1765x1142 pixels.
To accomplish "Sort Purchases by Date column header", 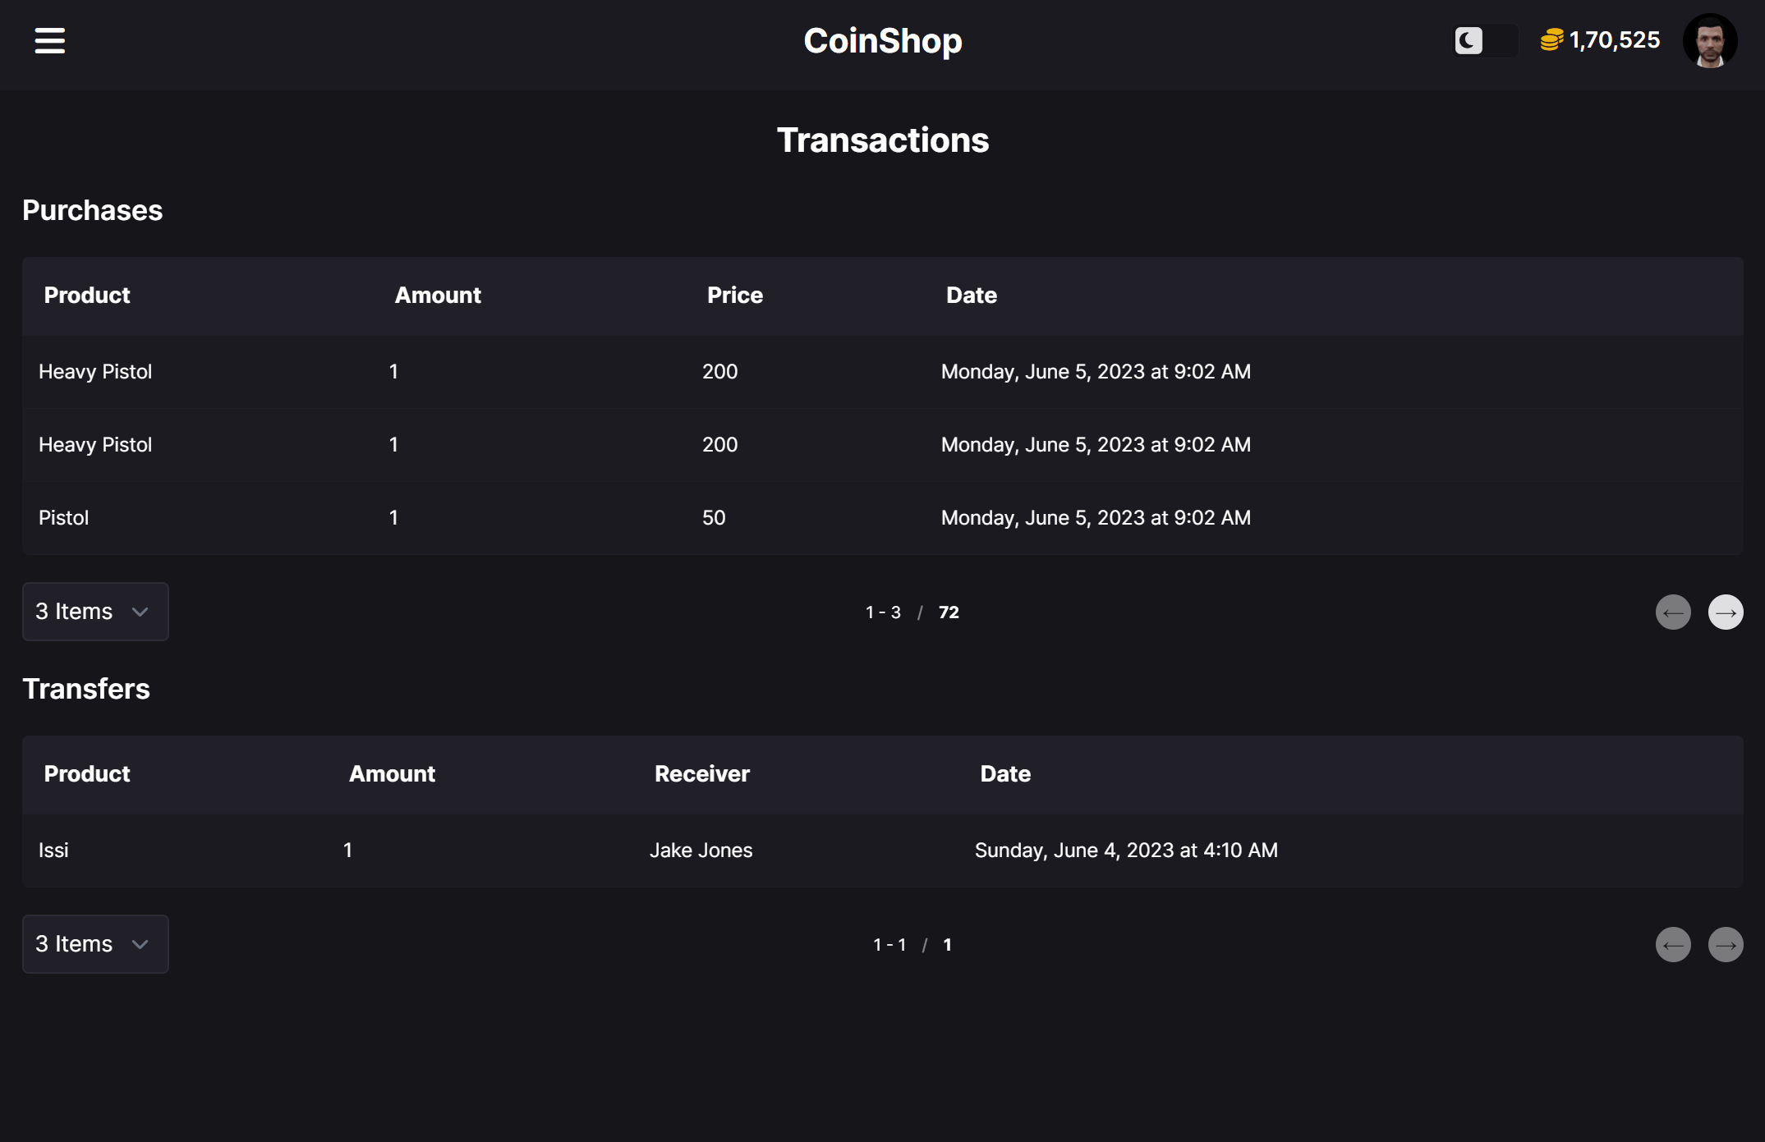I will pyautogui.click(x=972, y=296).
